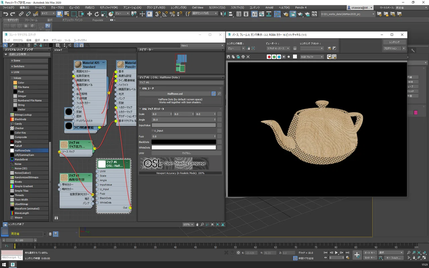
Task: Click the レンダリング render button
Action: 394,42
